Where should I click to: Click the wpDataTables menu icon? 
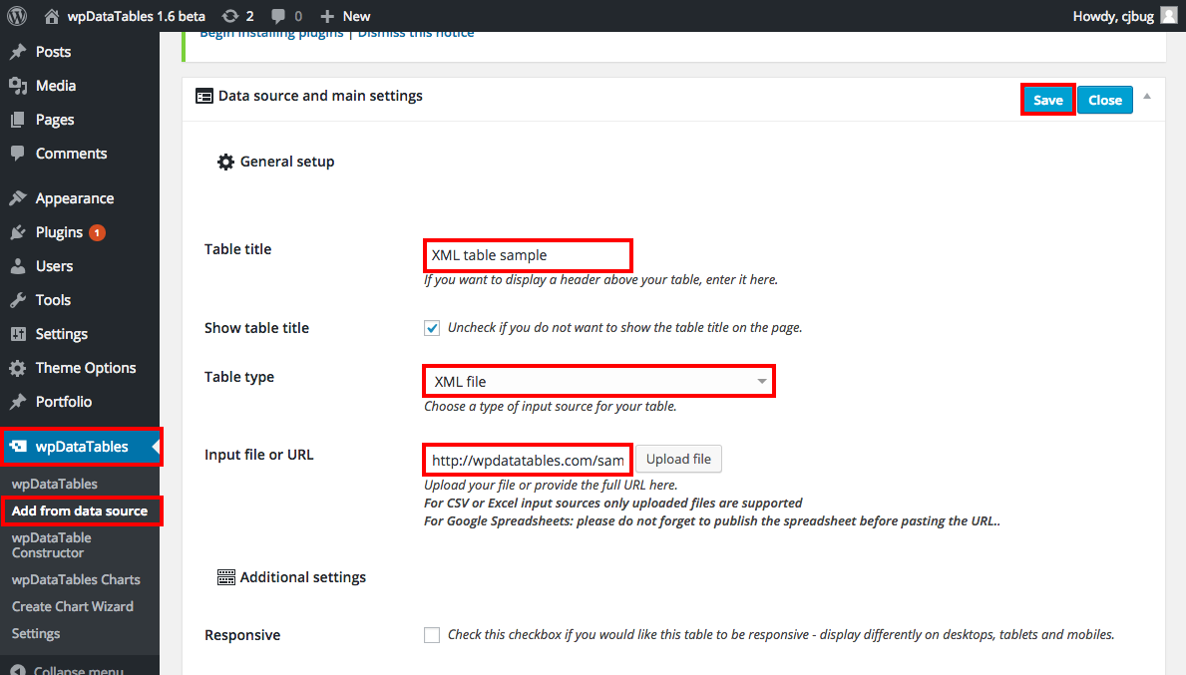click(18, 446)
